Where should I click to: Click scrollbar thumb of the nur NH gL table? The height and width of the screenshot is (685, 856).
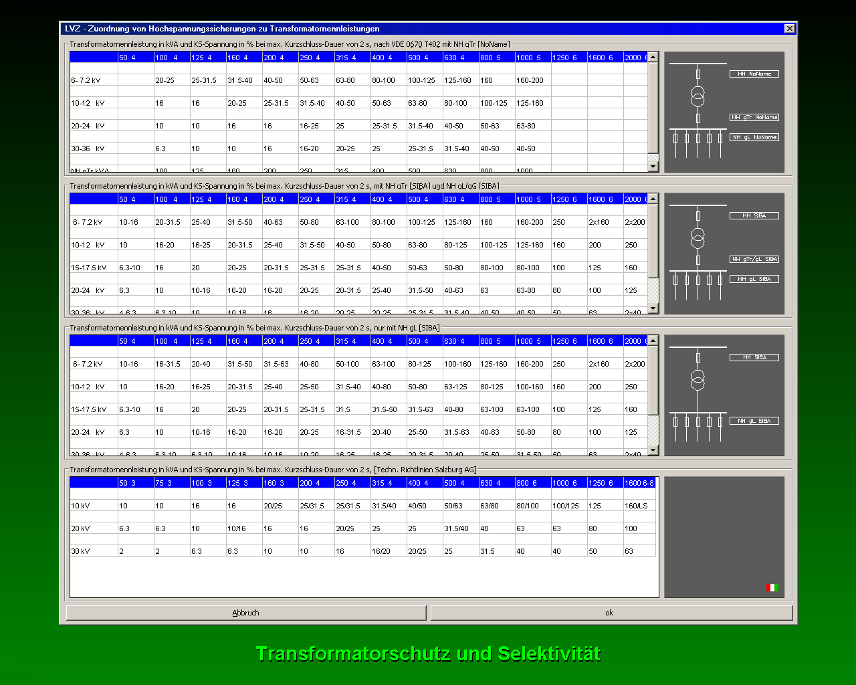[x=653, y=381]
